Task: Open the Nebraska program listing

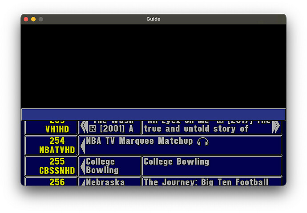Action: 112,181
